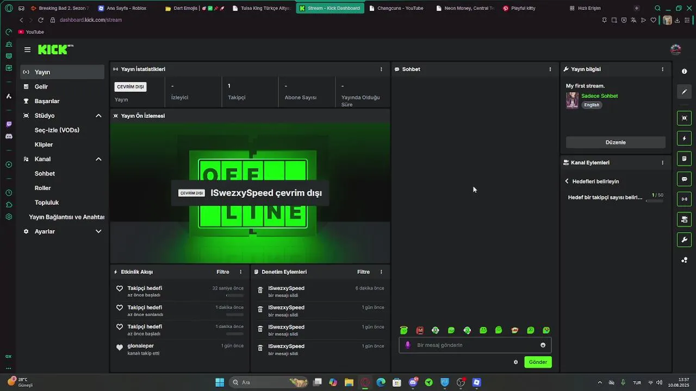Switch to Ana Sayfa - Roblox tab
Screen dimensions: 696x391
coord(126,8)
